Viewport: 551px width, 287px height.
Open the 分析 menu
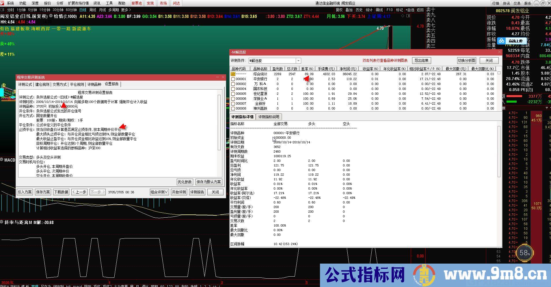tap(60, 3)
